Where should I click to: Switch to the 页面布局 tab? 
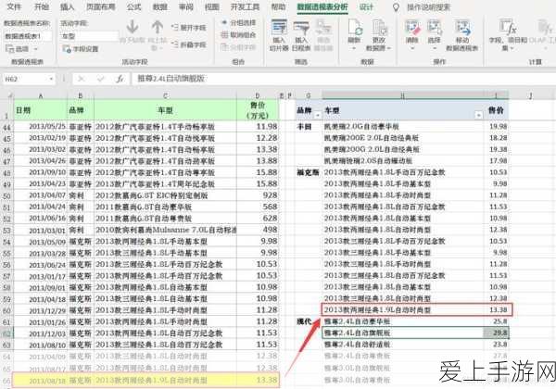coord(100,6)
